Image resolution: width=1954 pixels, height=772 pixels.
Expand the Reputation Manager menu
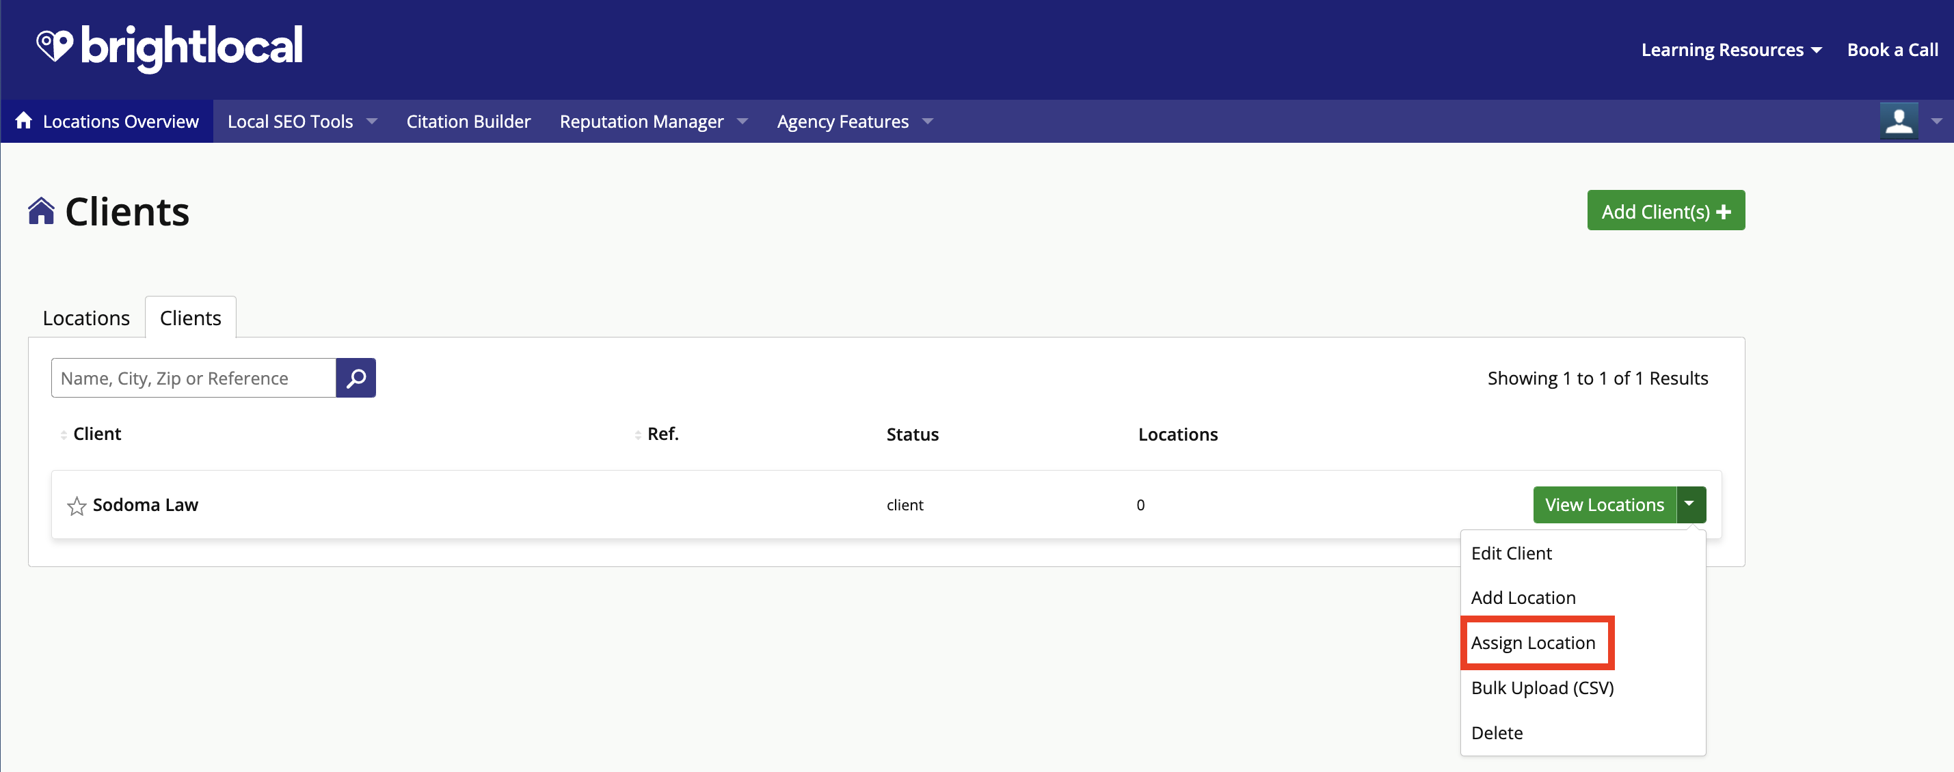point(742,121)
